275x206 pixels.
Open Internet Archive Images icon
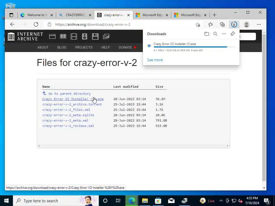click(106, 36)
